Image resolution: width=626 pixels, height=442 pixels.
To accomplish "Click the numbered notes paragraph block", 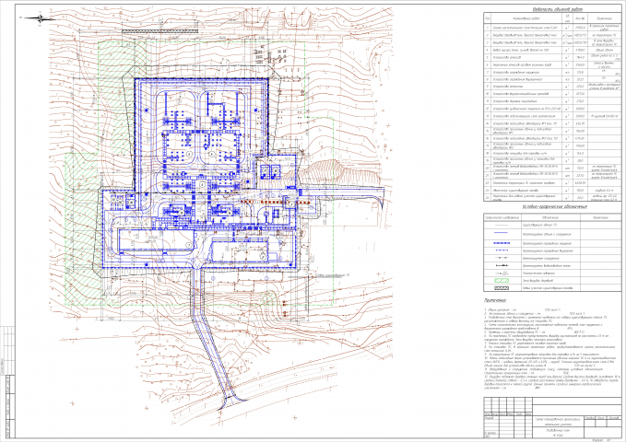I will [x=552, y=349].
